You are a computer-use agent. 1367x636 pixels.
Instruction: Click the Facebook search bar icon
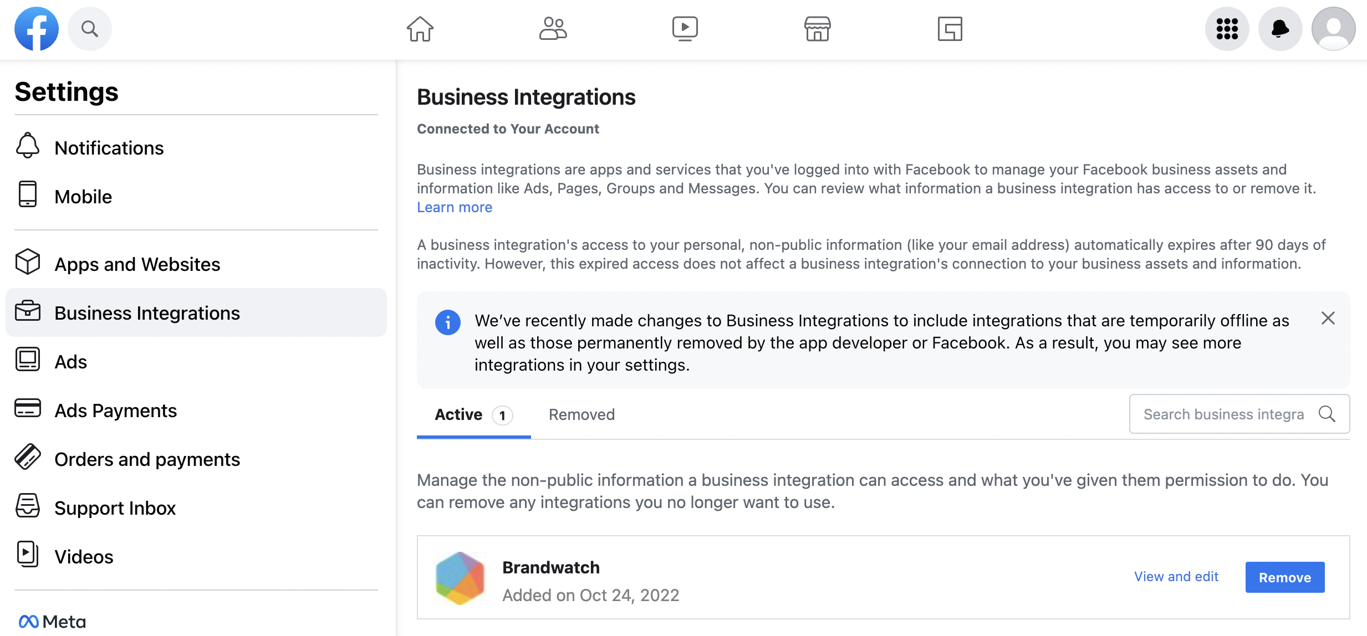pyautogui.click(x=89, y=29)
